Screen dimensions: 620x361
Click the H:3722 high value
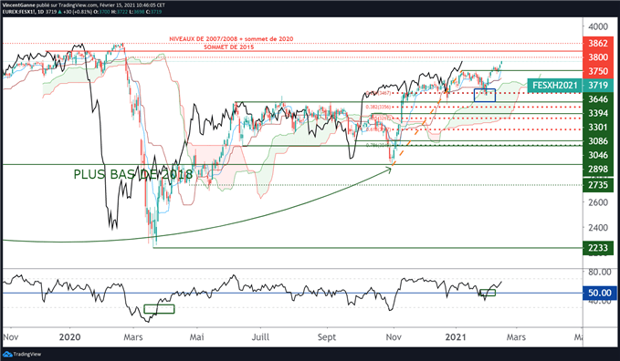(x=121, y=12)
